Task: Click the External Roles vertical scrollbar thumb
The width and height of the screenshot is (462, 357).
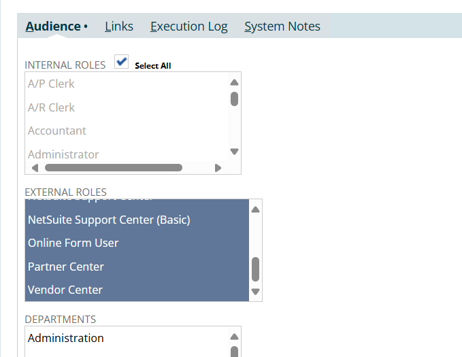Action: [x=255, y=269]
